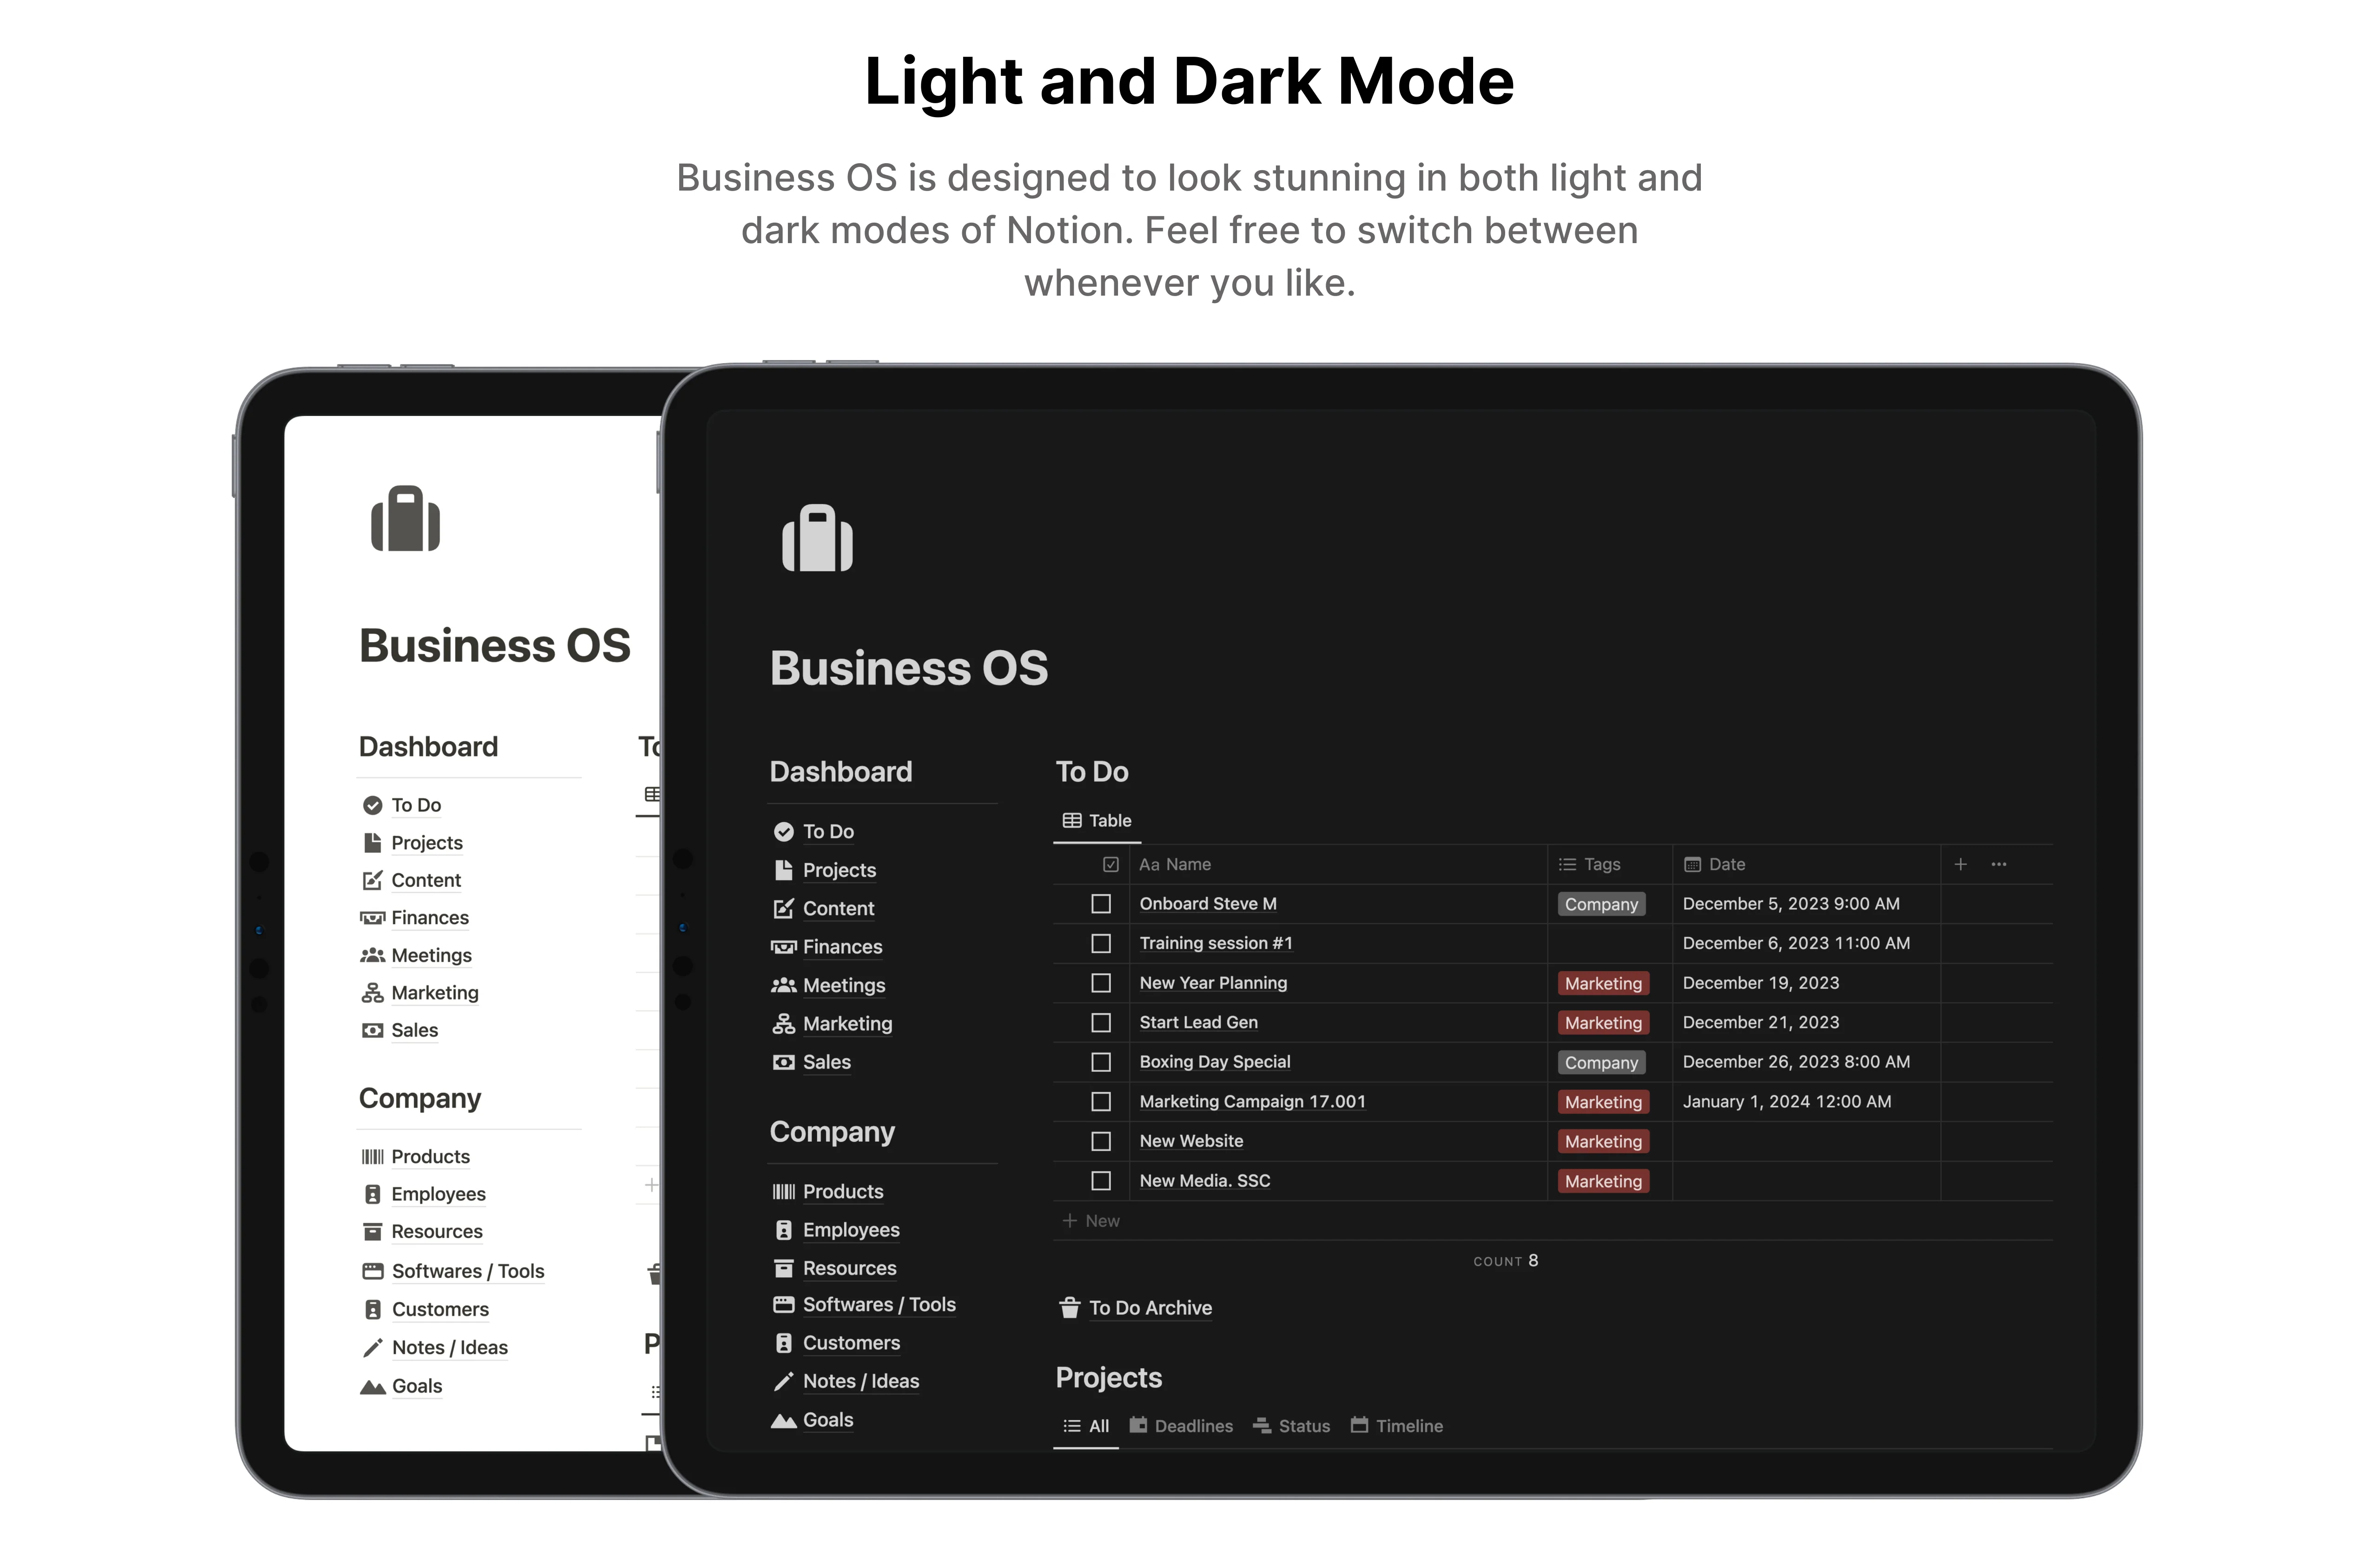Open the Marketing Campaign 17.001 row name

click(1252, 1101)
